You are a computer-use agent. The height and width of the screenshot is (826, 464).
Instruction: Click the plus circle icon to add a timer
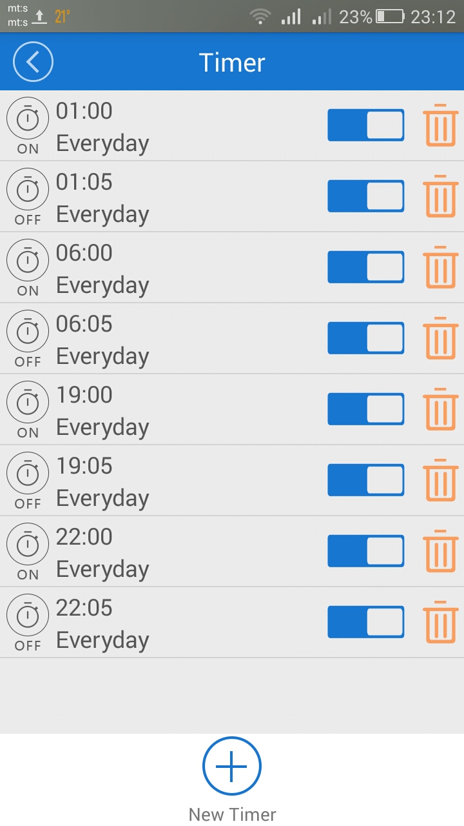click(232, 766)
